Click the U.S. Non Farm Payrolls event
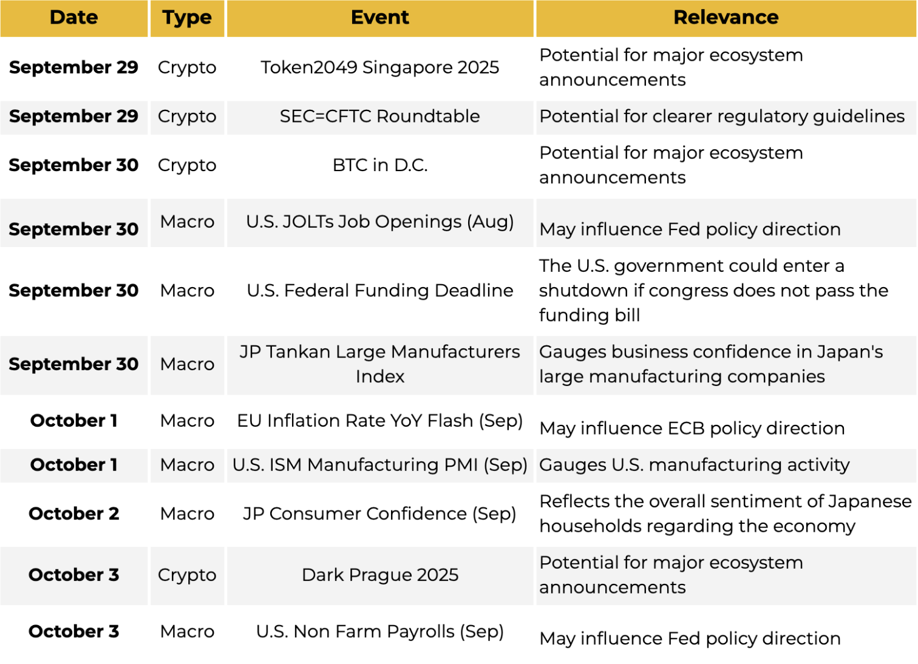The height and width of the screenshot is (664, 918). (380, 632)
